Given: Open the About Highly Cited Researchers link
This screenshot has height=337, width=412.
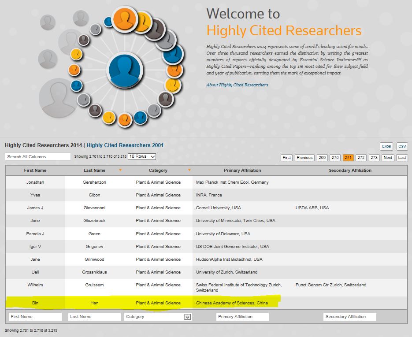Looking at the screenshot, I should (x=237, y=85).
